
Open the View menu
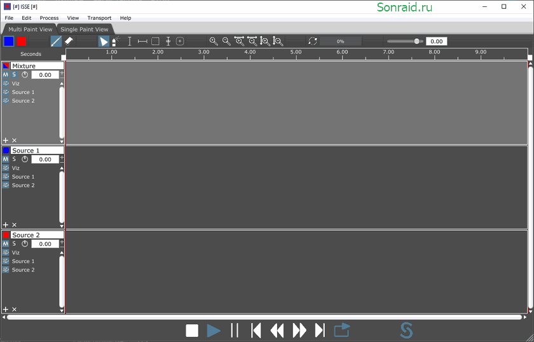pyautogui.click(x=73, y=18)
